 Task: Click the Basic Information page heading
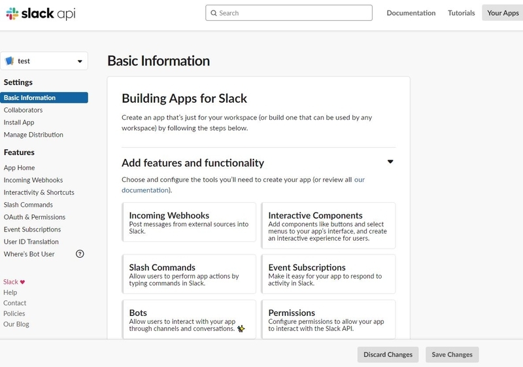[158, 61]
